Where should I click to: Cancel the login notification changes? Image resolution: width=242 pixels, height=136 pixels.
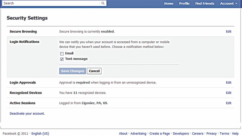coord(94,71)
